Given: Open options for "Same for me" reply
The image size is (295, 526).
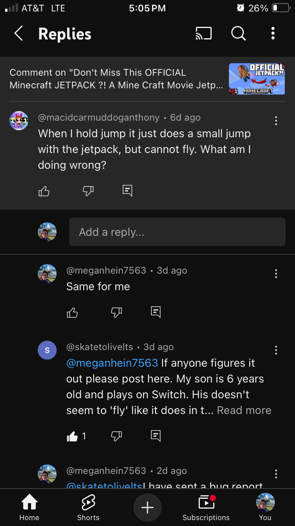Looking at the screenshot, I should click(x=276, y=274).
